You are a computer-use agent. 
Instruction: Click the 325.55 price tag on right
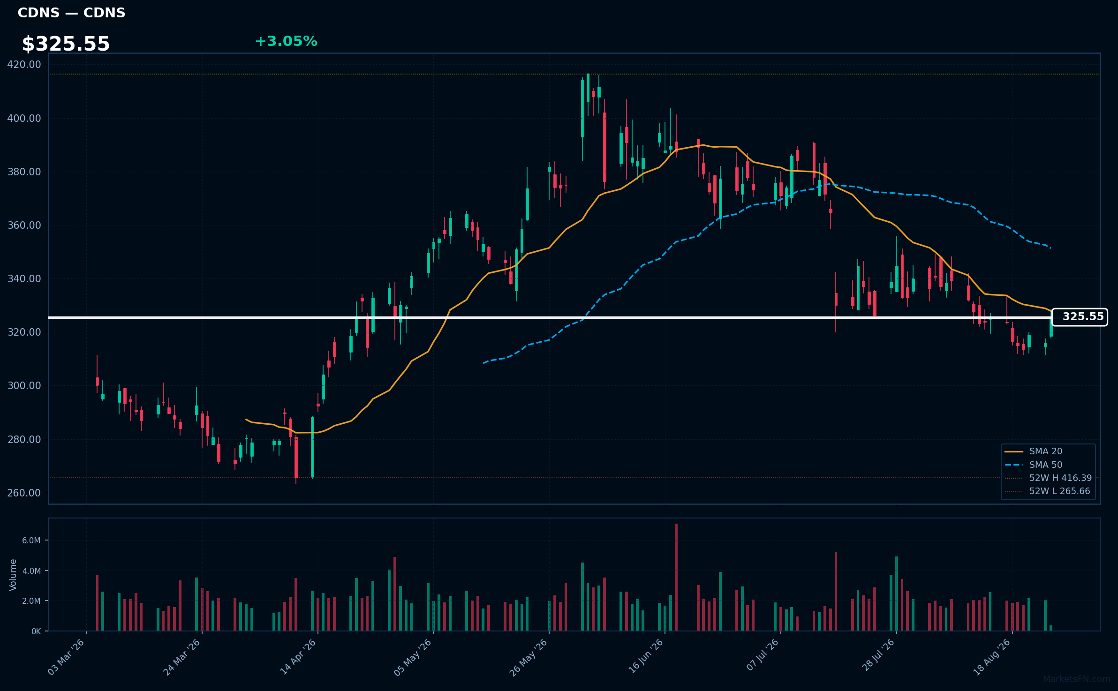tap(1080, 317)
